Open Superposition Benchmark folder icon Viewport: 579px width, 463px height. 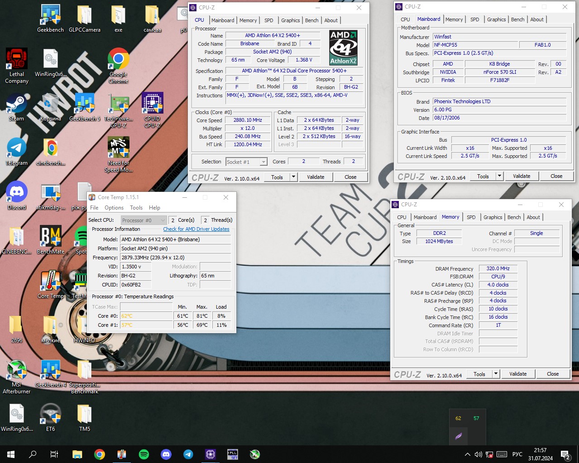point(85,377)
